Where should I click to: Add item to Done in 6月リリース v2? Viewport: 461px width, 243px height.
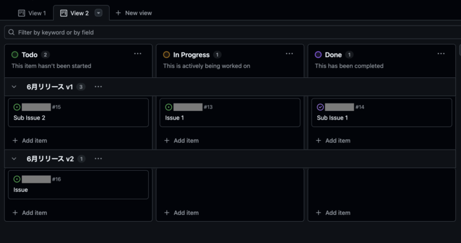[333, 212]
